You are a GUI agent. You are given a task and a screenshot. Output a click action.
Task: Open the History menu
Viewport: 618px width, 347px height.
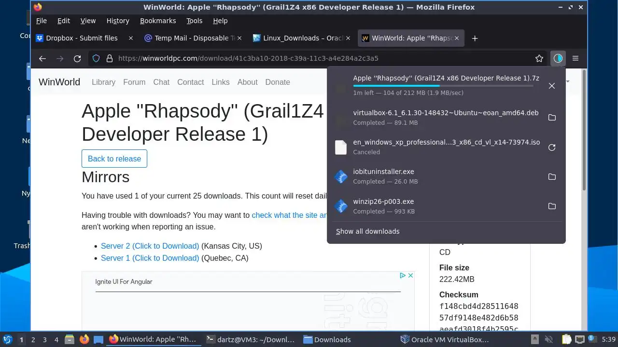point(118,21)
